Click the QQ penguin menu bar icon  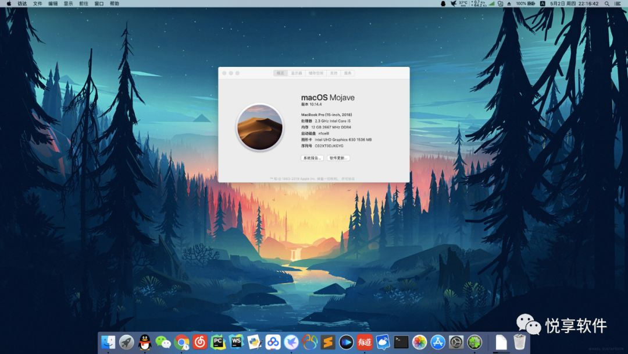click(x=443, y=3)
